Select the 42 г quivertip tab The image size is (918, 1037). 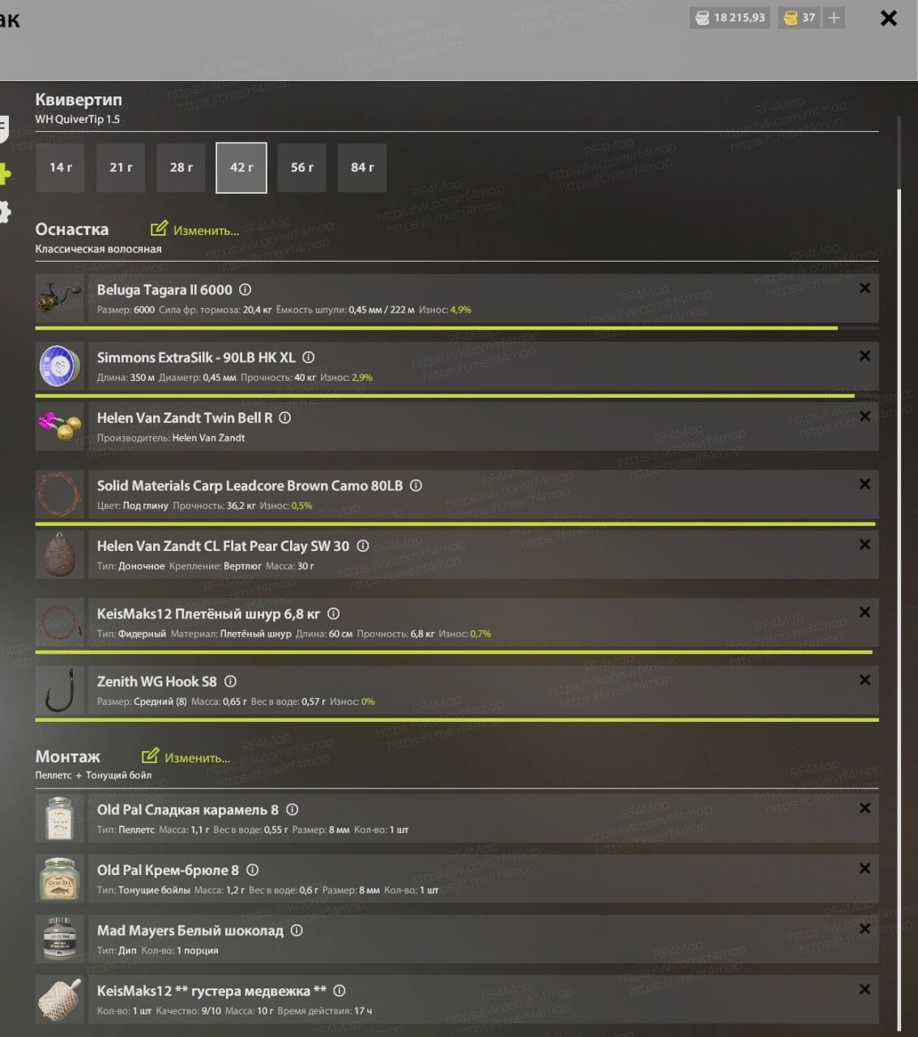241,168
